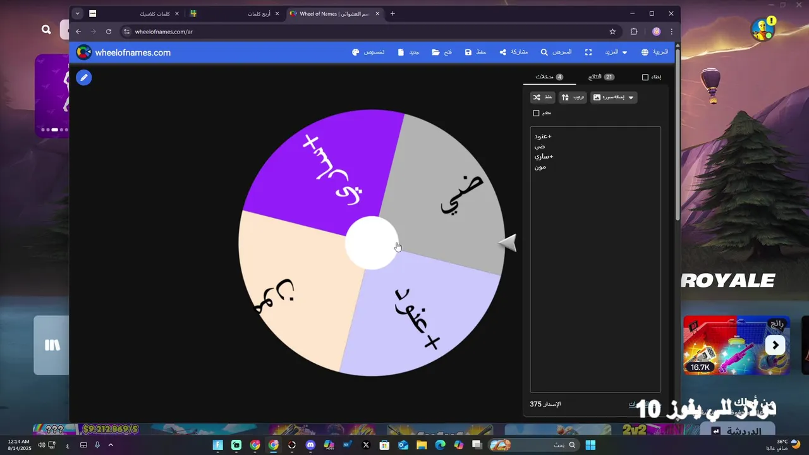The width and height of the screenshot is (809, 455).
Task: Click the taskbar search box بحث
Action: click(x=535, y=445)
